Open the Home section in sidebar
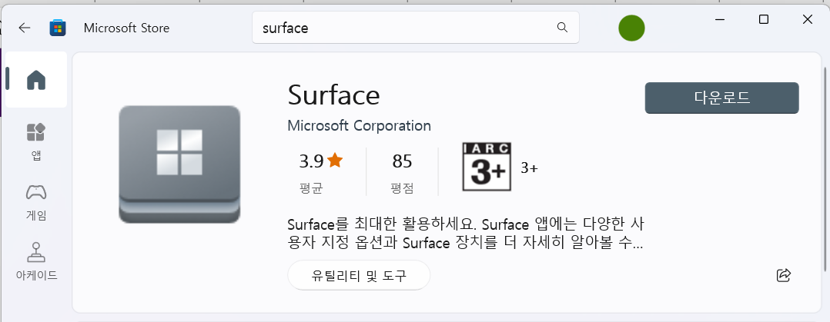830x322 pixels. tap(36, 79)
